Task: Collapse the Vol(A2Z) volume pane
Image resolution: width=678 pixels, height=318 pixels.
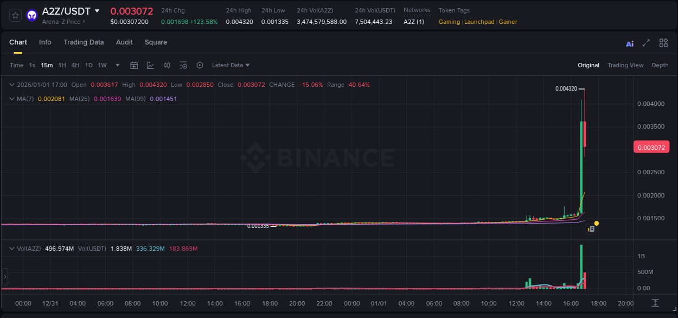Action: click(12, 248)
